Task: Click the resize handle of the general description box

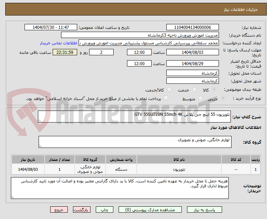Action: pos(40,121)
